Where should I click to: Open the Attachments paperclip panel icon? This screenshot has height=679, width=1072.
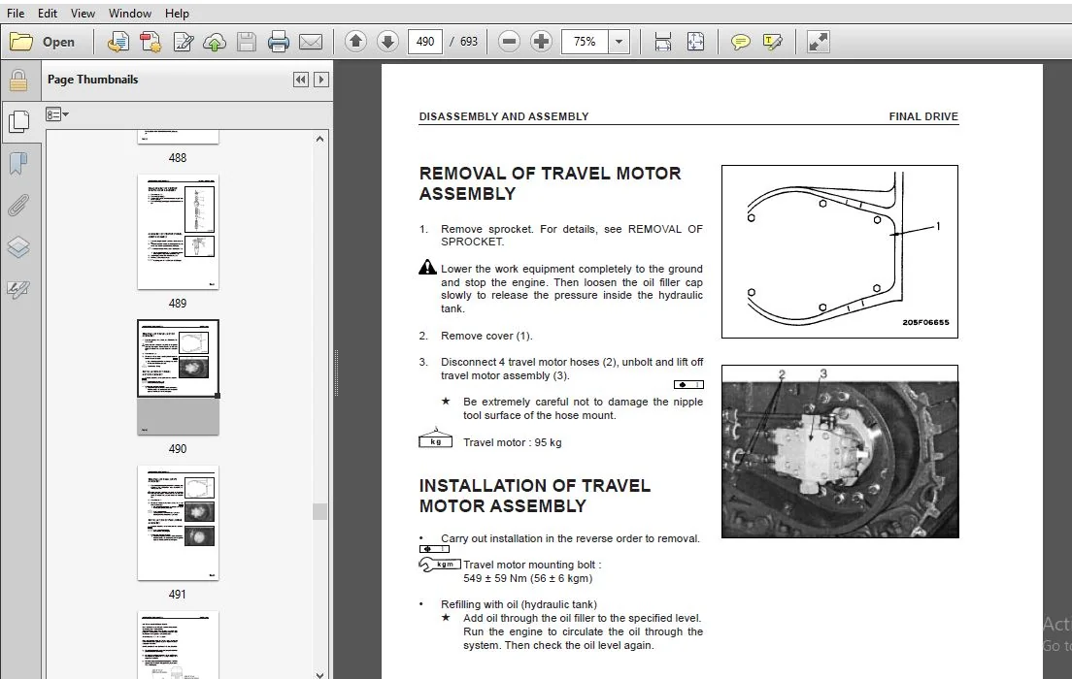point(18,206)
